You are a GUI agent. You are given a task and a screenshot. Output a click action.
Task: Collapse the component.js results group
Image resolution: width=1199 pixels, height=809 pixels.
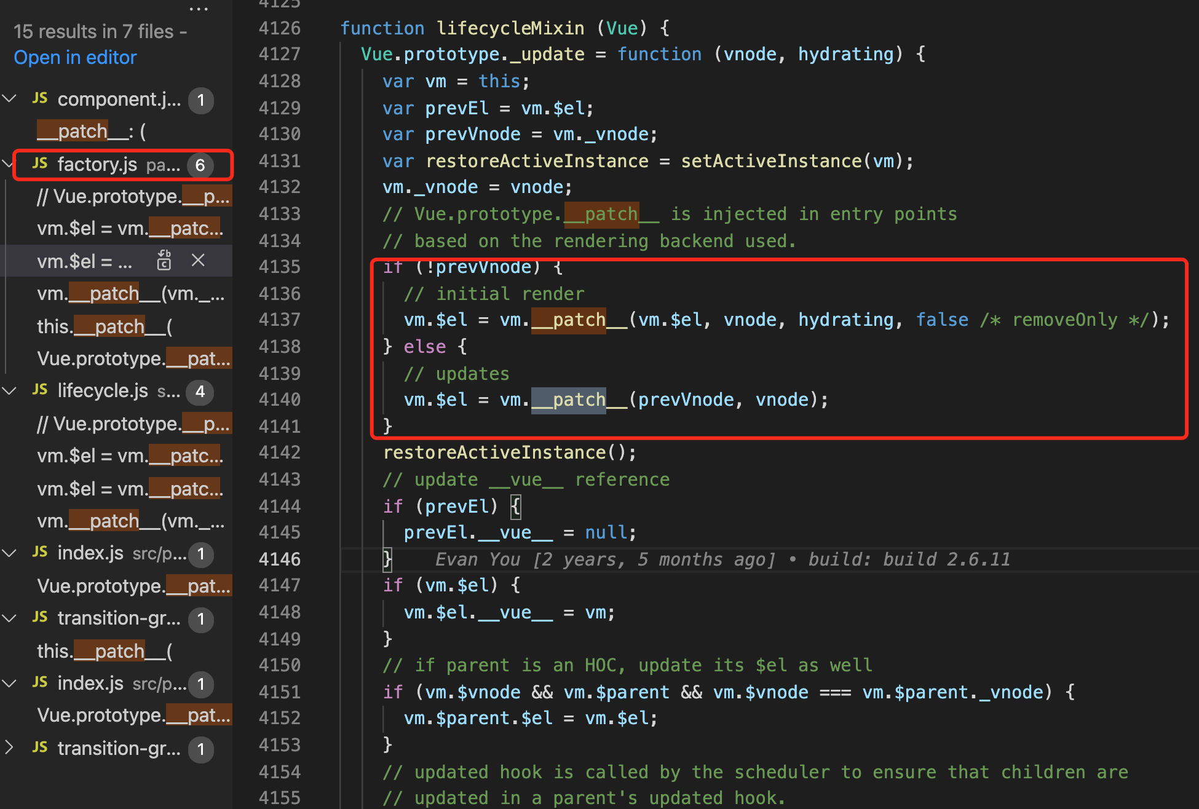click(x=9, y=99)
